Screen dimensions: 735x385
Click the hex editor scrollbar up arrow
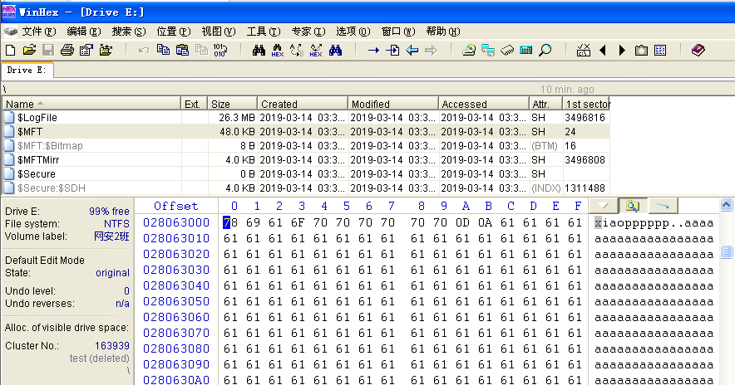726,204
